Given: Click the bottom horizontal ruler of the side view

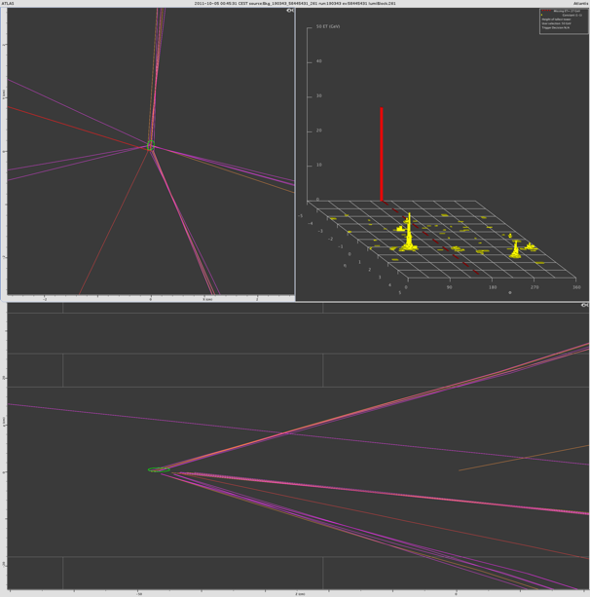Looking at the screenshot, I should [x=298, y=592].
